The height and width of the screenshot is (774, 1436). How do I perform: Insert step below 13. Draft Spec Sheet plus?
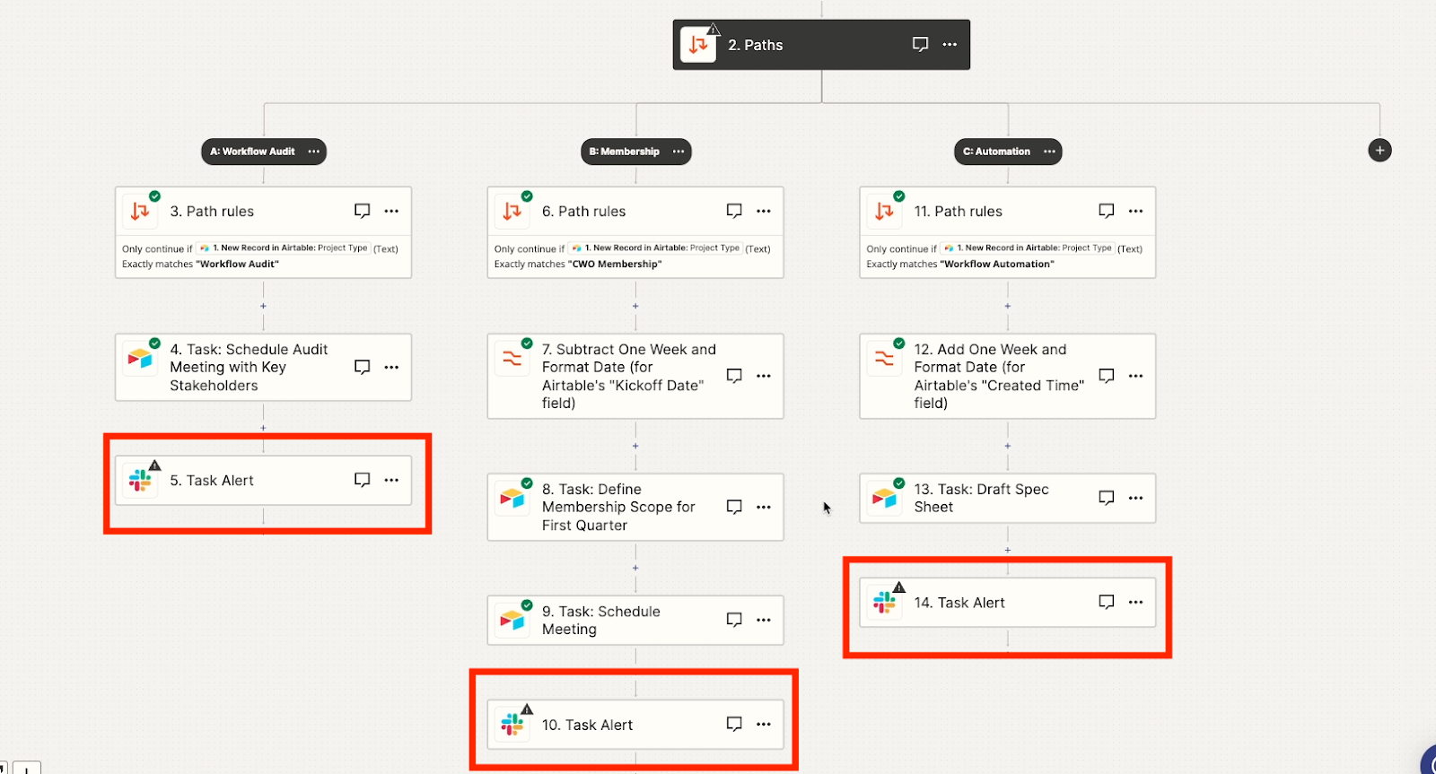[1008, 550]
